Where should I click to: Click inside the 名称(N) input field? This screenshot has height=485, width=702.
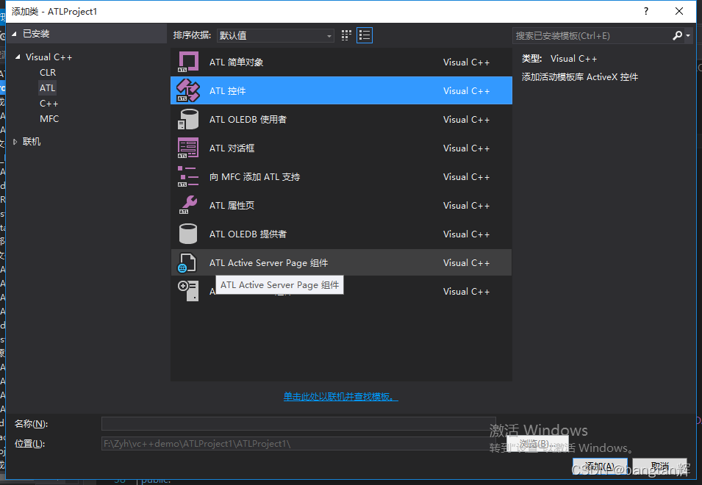pos(294,423)
